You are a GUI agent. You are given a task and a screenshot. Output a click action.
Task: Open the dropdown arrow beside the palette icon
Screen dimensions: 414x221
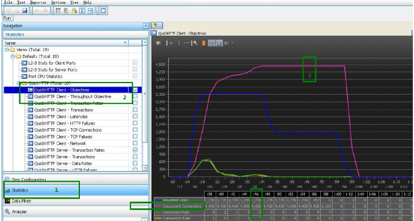click(163, 43)
